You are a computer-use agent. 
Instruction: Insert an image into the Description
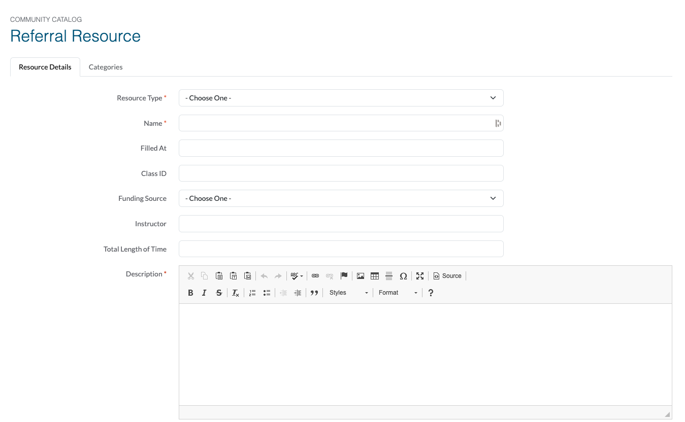(x=361, y=276)
